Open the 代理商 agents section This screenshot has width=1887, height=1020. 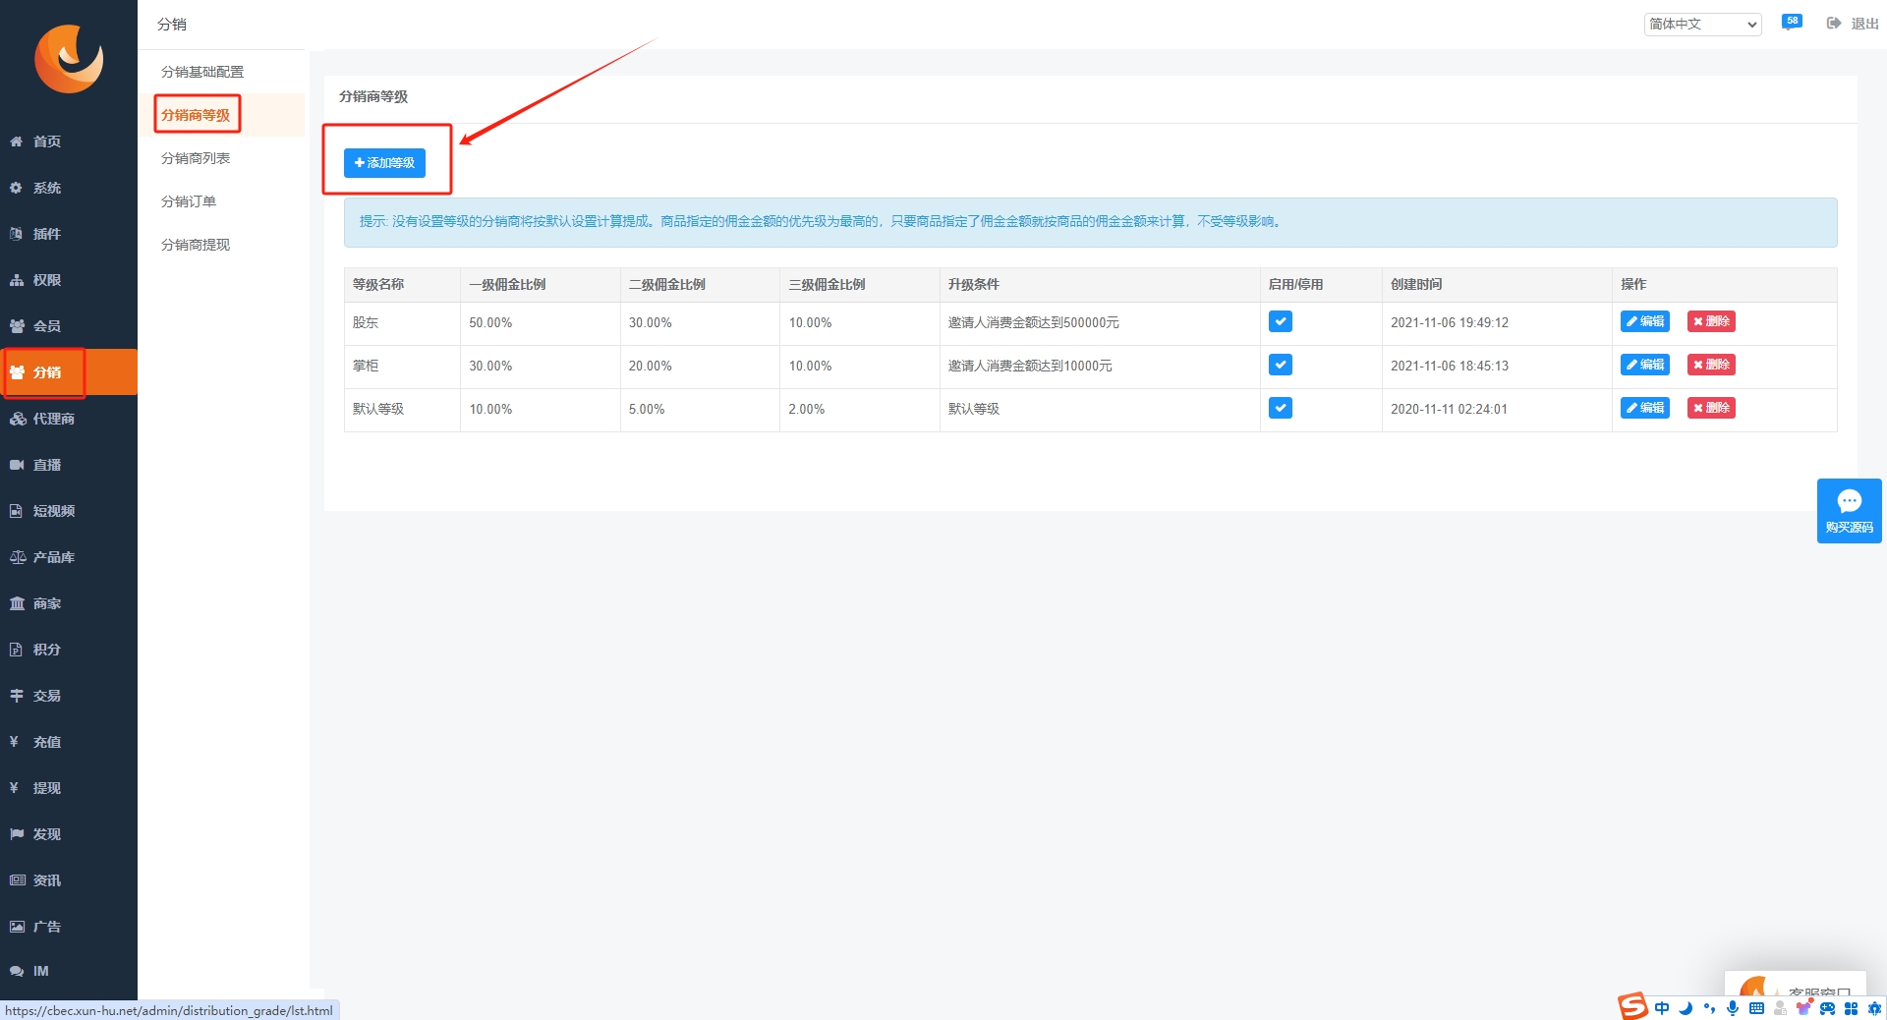[69, 419]
